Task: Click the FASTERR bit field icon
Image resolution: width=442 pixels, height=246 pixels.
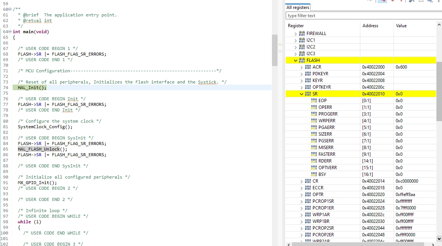Action: [x=314, y=154]
